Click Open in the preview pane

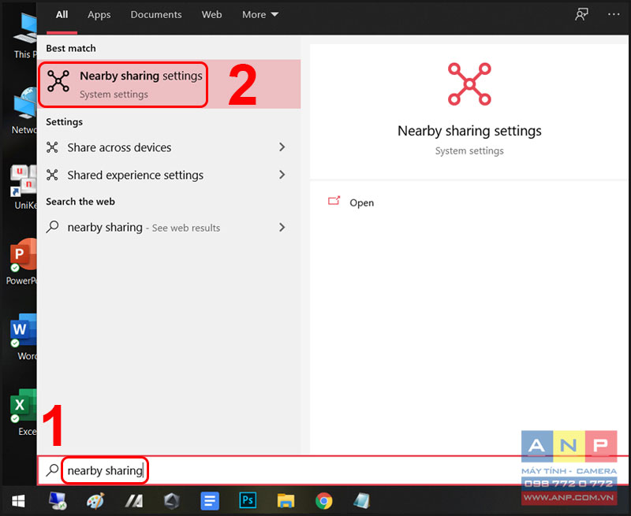(x=361, y=202)
